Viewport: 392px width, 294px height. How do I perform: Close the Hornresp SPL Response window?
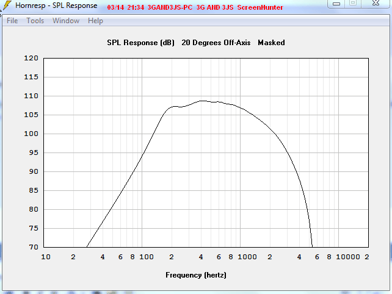click(x=376, y=4)
